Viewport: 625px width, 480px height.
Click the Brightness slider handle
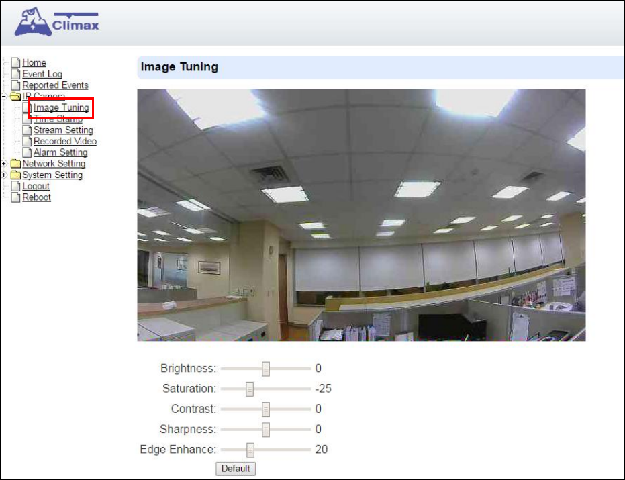click(266, 369)
